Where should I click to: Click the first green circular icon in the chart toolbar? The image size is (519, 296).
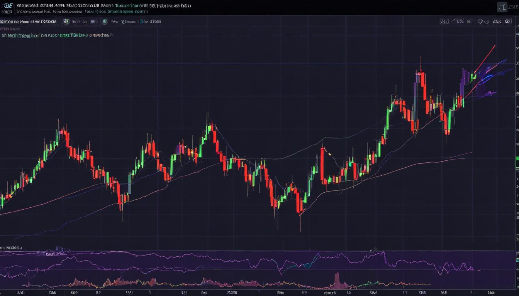pyautogui.click(x=66, y=22)
